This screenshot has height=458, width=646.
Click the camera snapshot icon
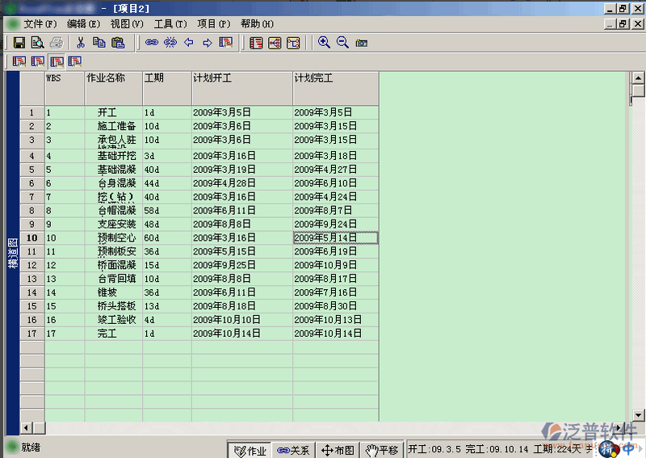(361, 43)
